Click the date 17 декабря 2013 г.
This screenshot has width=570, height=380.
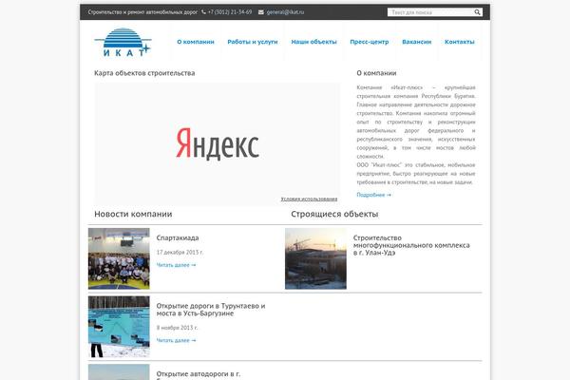[180, 252]
